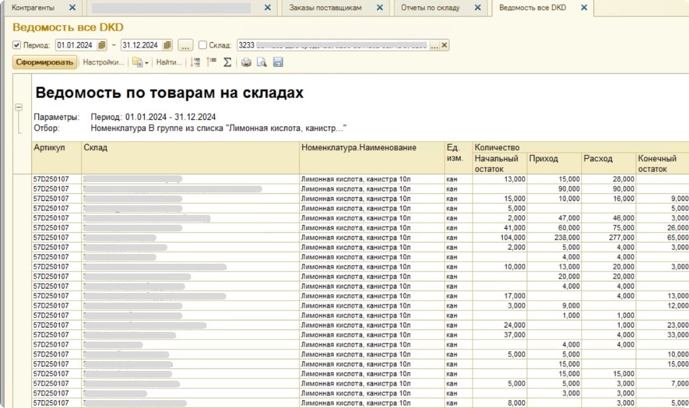This screenshot has width=689, height=408.
Task: Click the collapse groupings icon
Action: [x=211, y=63]
